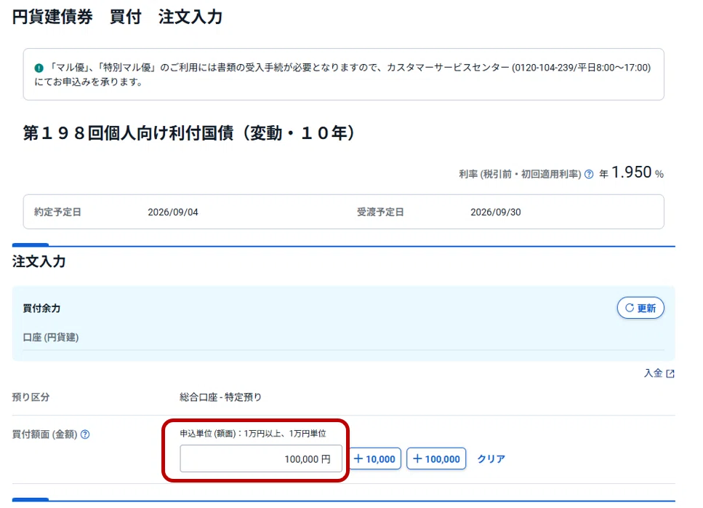Open help icon beside 利率 (税引前・初回適用利率)
The width and height of the screenshot is (703, 508).
pyautogui.click(x=589, y=174)
